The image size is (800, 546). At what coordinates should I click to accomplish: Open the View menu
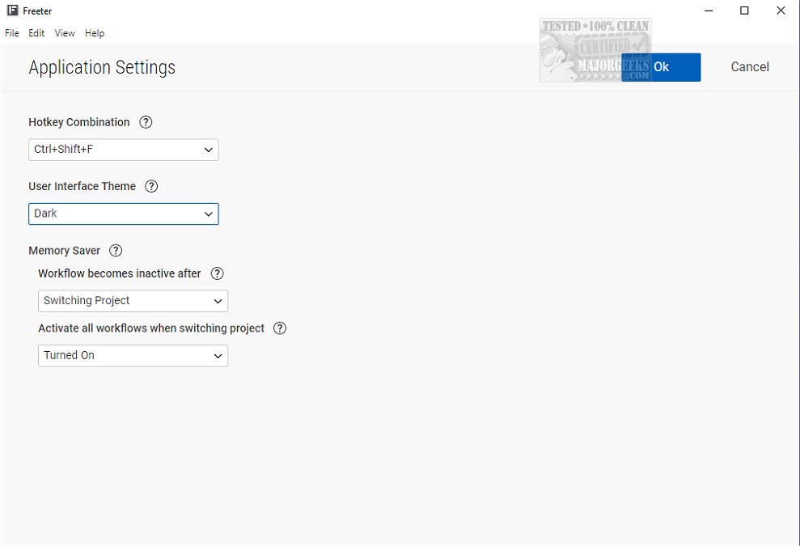pyautogui.click(x=65, y=33)
